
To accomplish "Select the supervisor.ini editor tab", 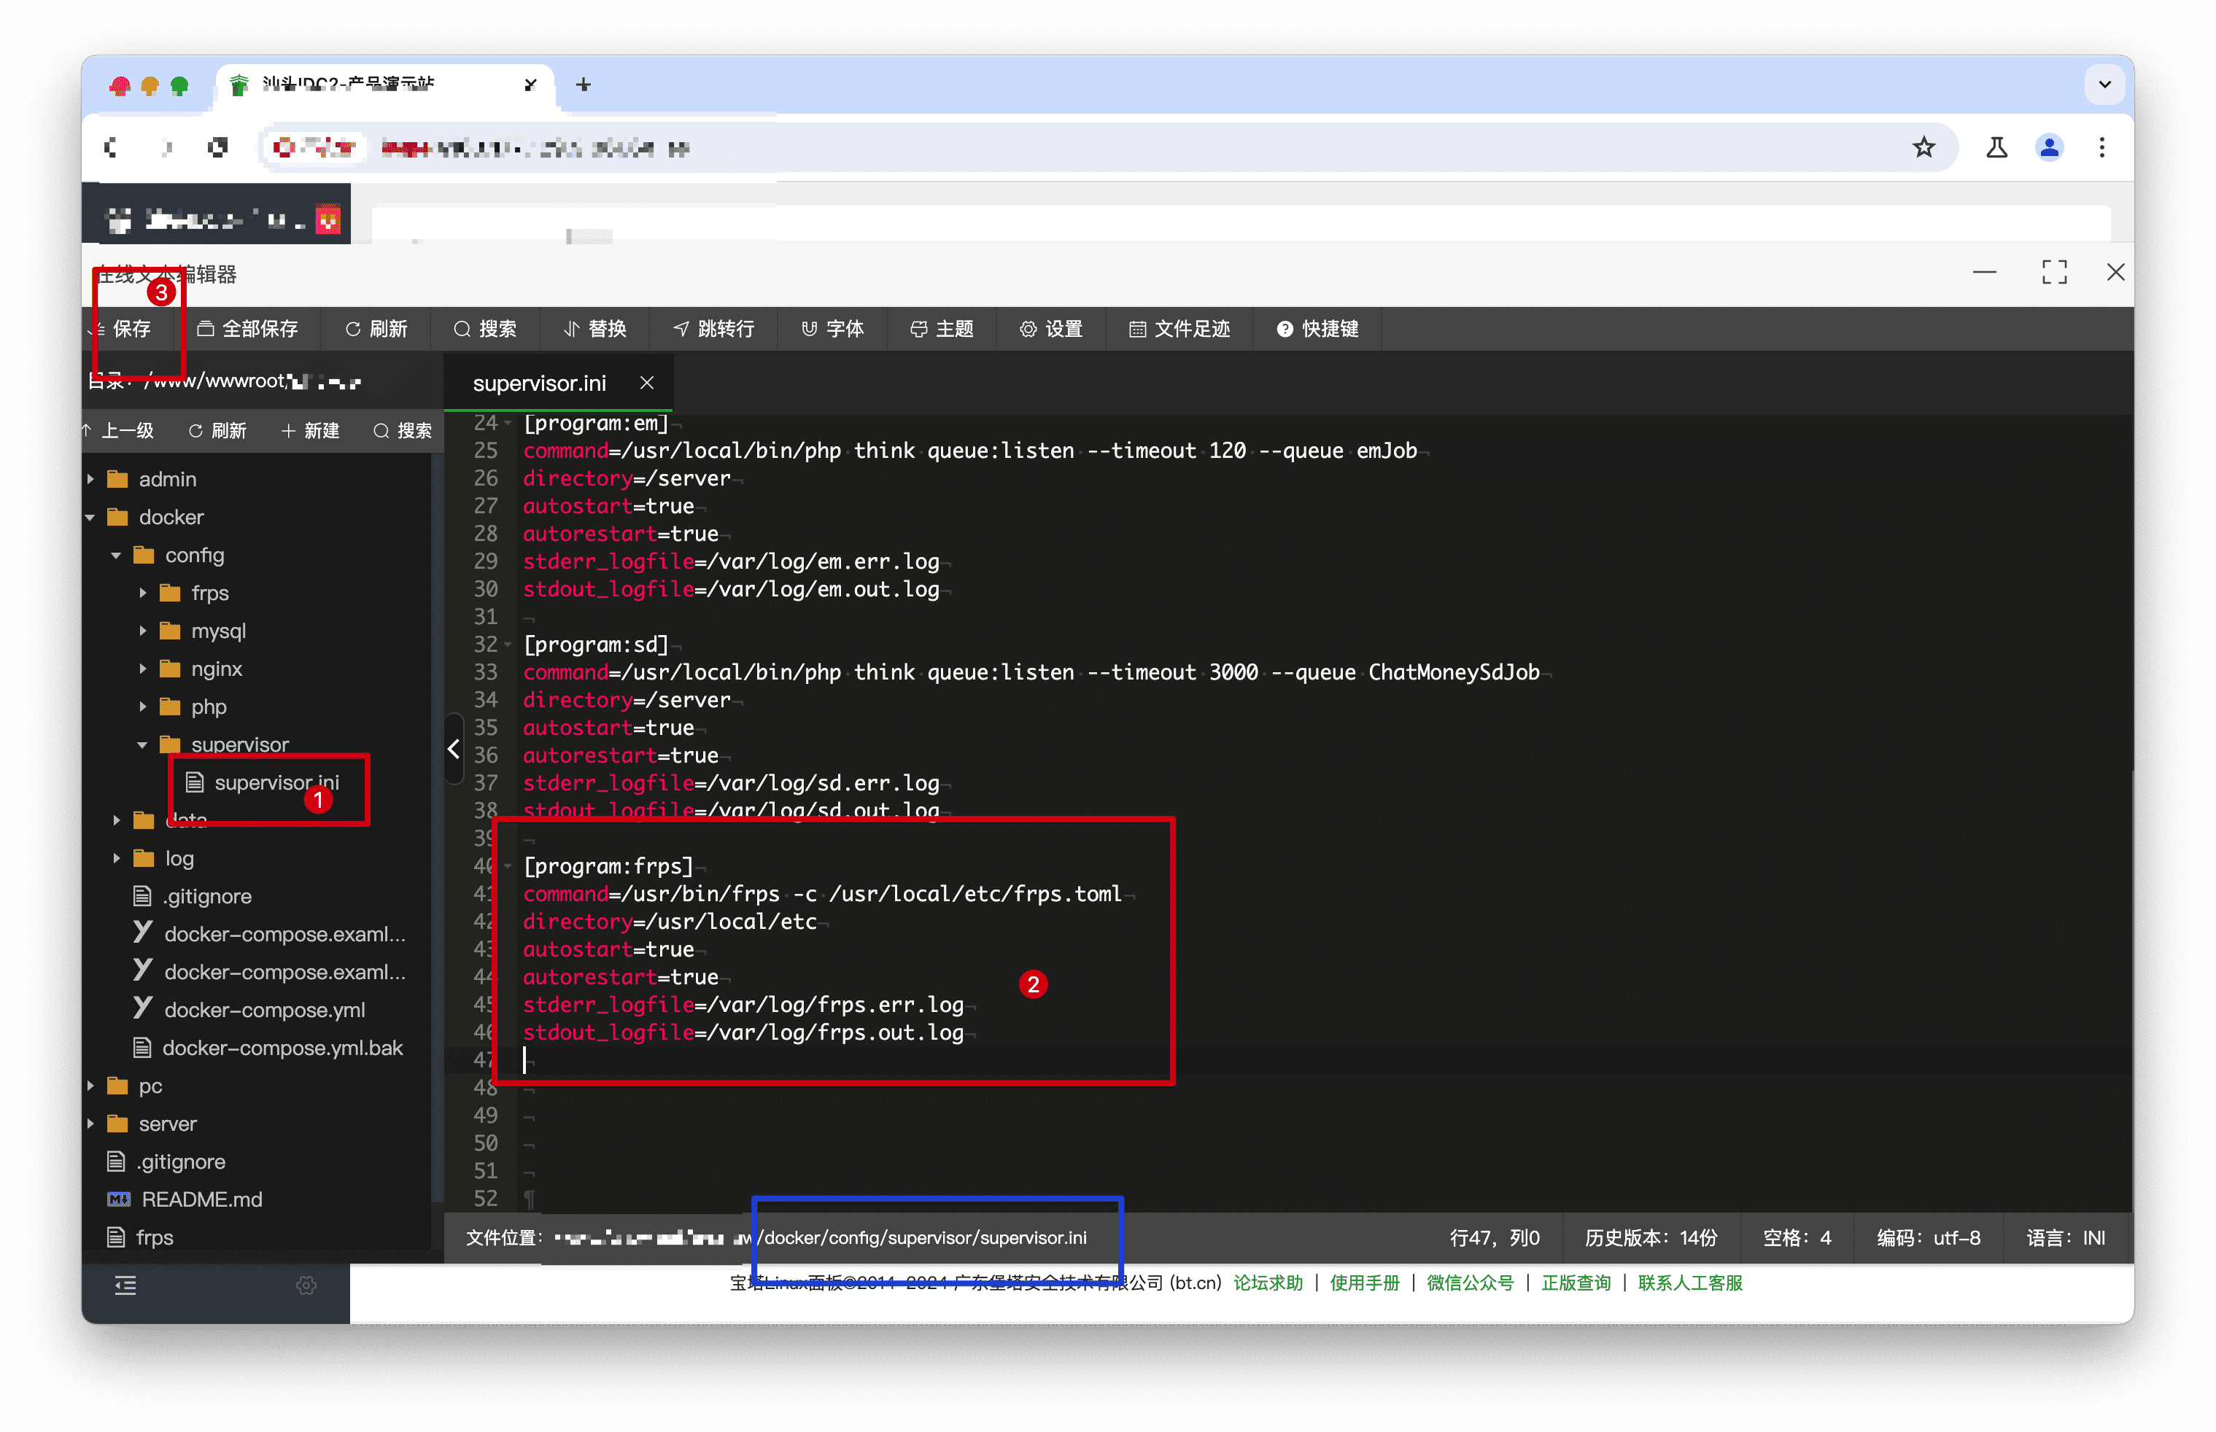I will [538, 383].
